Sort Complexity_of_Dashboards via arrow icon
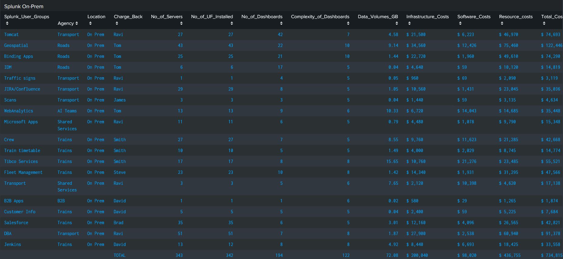The height and width of the screenshot is (259, 563). tap(348, 23)
